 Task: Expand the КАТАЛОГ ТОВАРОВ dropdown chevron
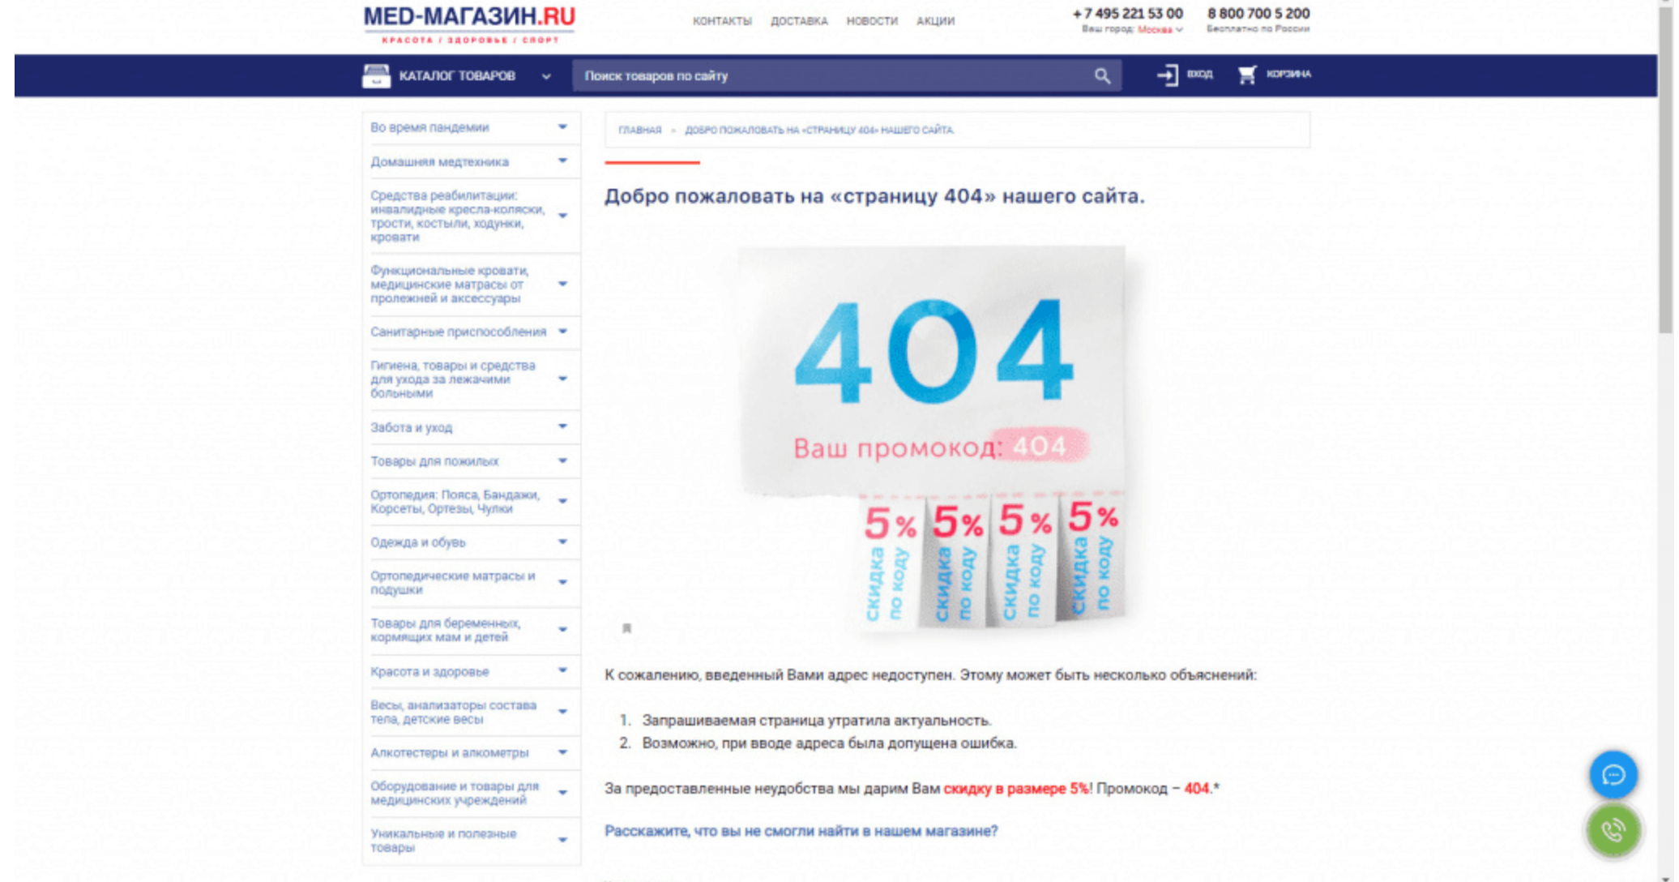click(x=546, y=76)
